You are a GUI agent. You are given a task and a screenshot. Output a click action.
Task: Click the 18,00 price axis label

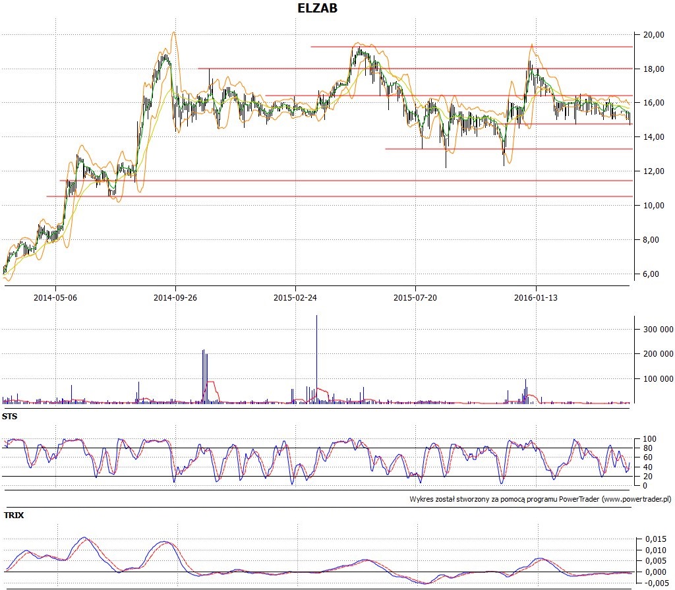[x=653, y=69]
